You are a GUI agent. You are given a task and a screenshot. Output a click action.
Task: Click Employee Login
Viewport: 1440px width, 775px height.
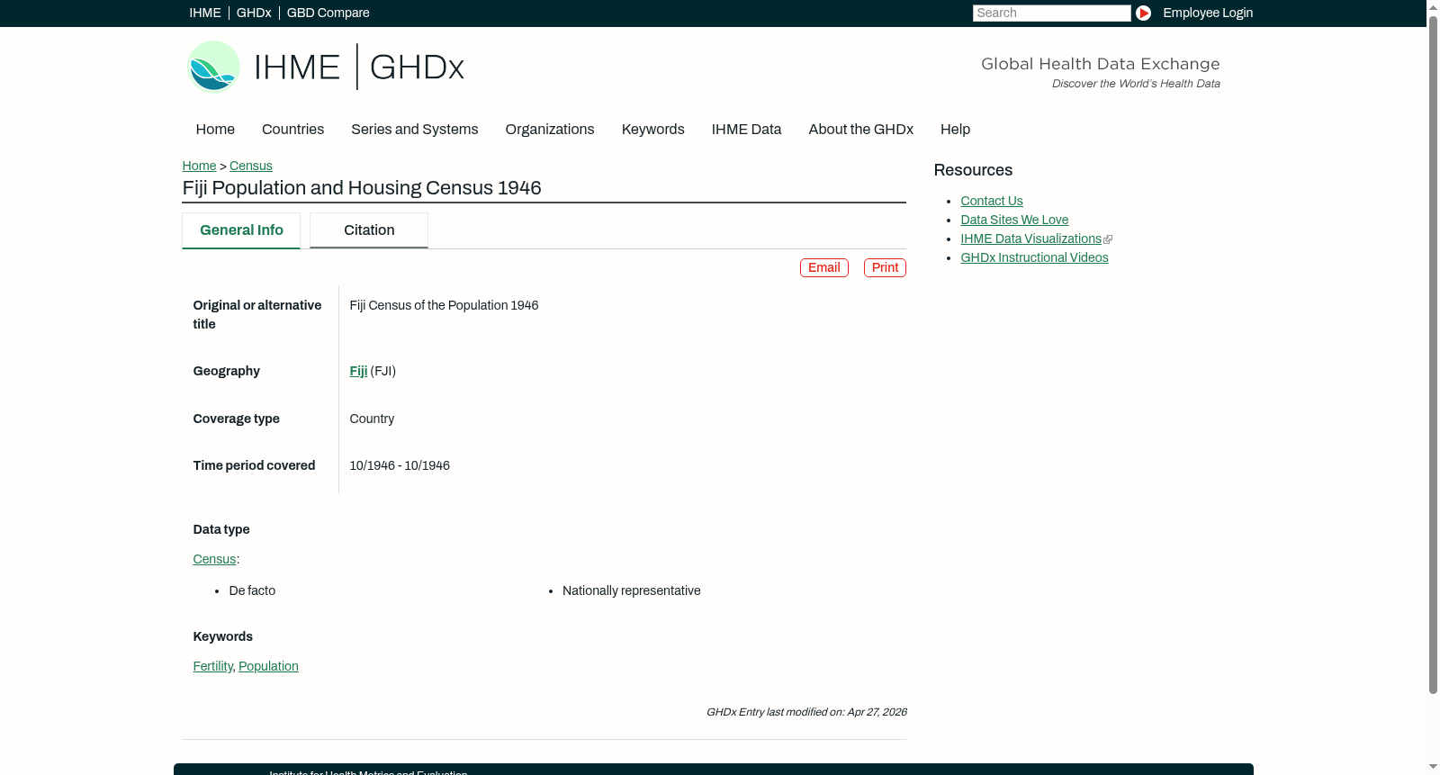click(1208, 13)
